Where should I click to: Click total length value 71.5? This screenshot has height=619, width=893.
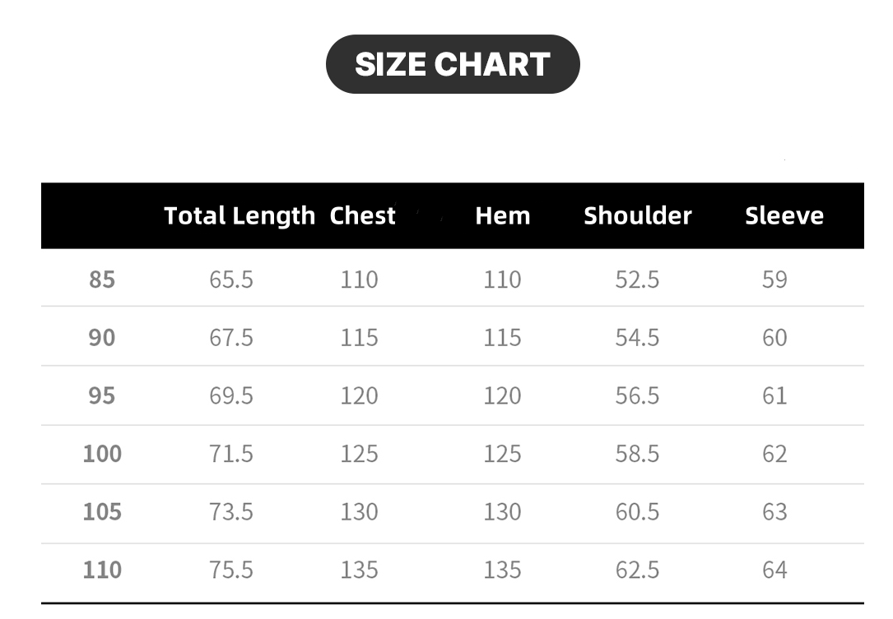tap(231, 454)
